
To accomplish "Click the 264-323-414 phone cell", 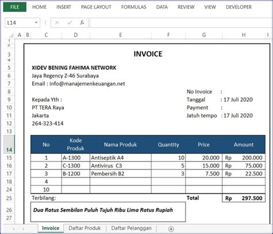I will pyautogui.click(x=48, y=123).
